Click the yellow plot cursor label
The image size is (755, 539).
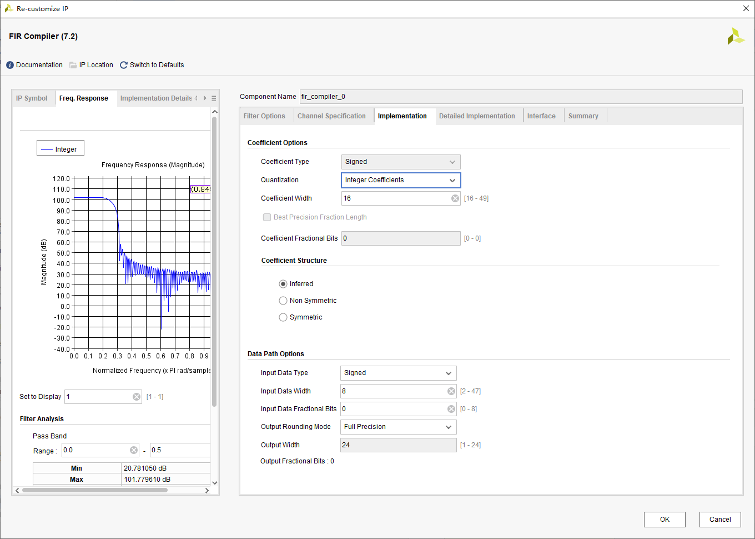[x=201, y=189]
